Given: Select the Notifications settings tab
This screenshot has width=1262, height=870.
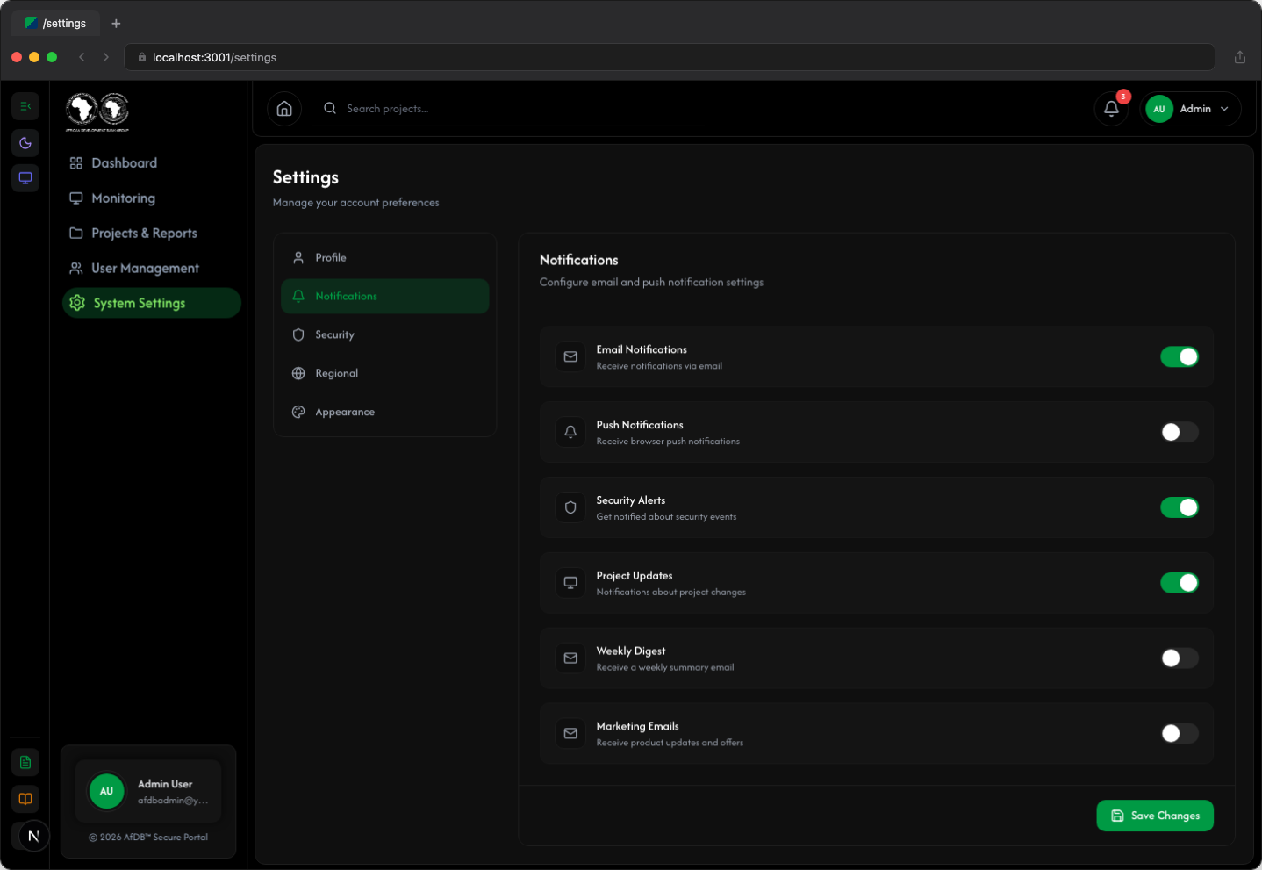Looking at the screenshot, I should (384, 297).
